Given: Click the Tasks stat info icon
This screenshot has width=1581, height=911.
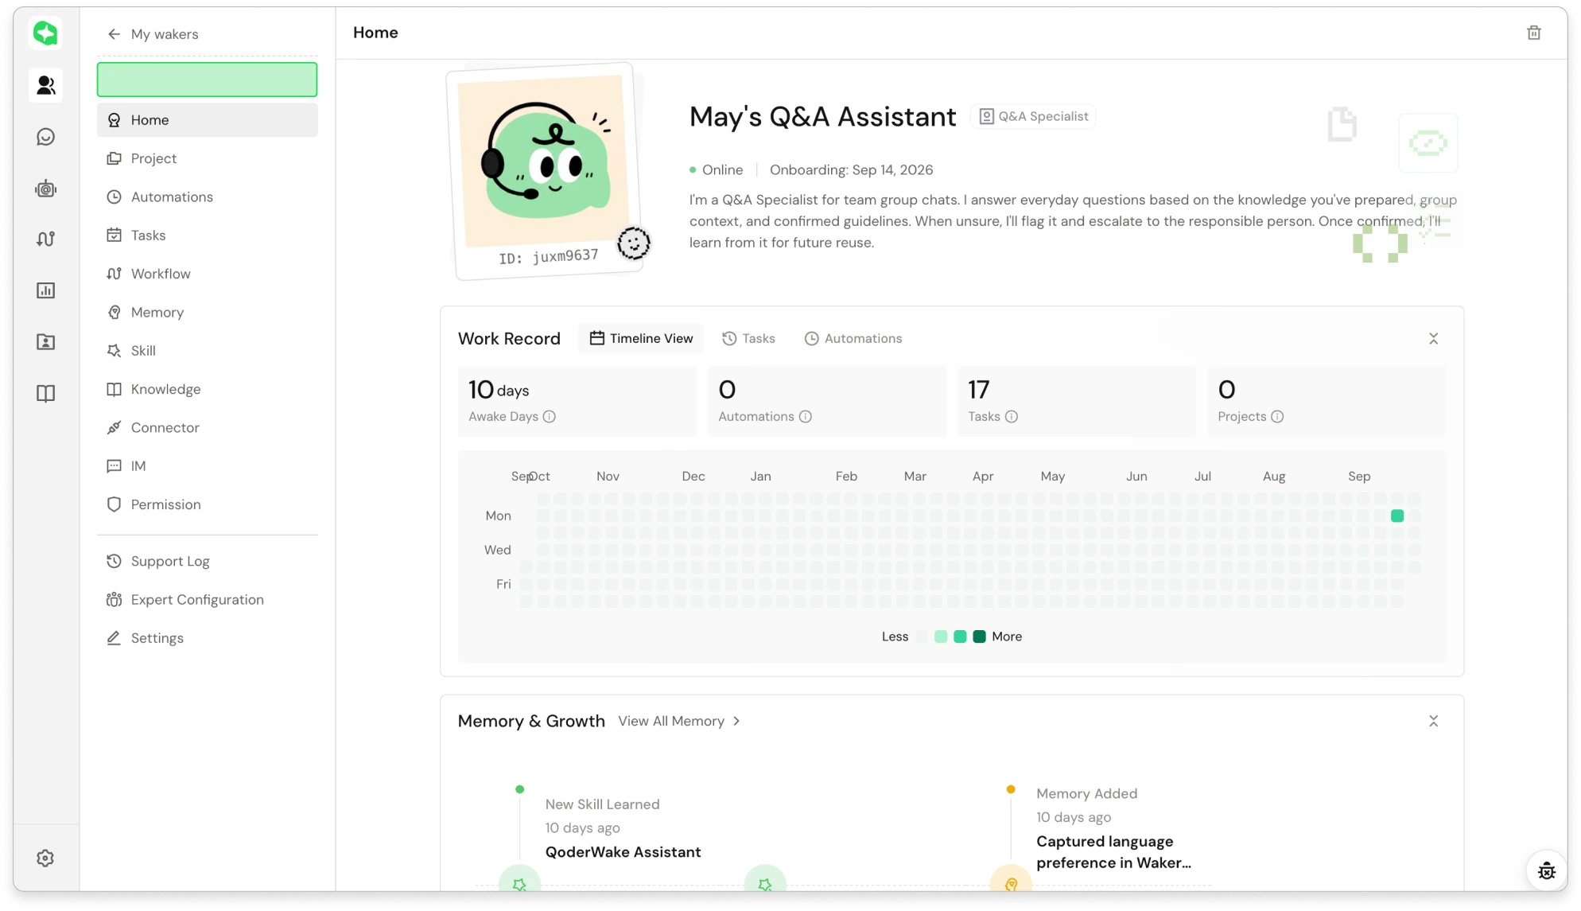Looking at the screenshot, I should [1011, 416].
